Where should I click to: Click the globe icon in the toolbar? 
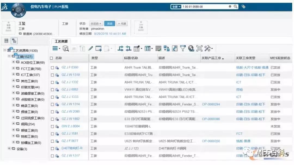(x=191, y=48)
